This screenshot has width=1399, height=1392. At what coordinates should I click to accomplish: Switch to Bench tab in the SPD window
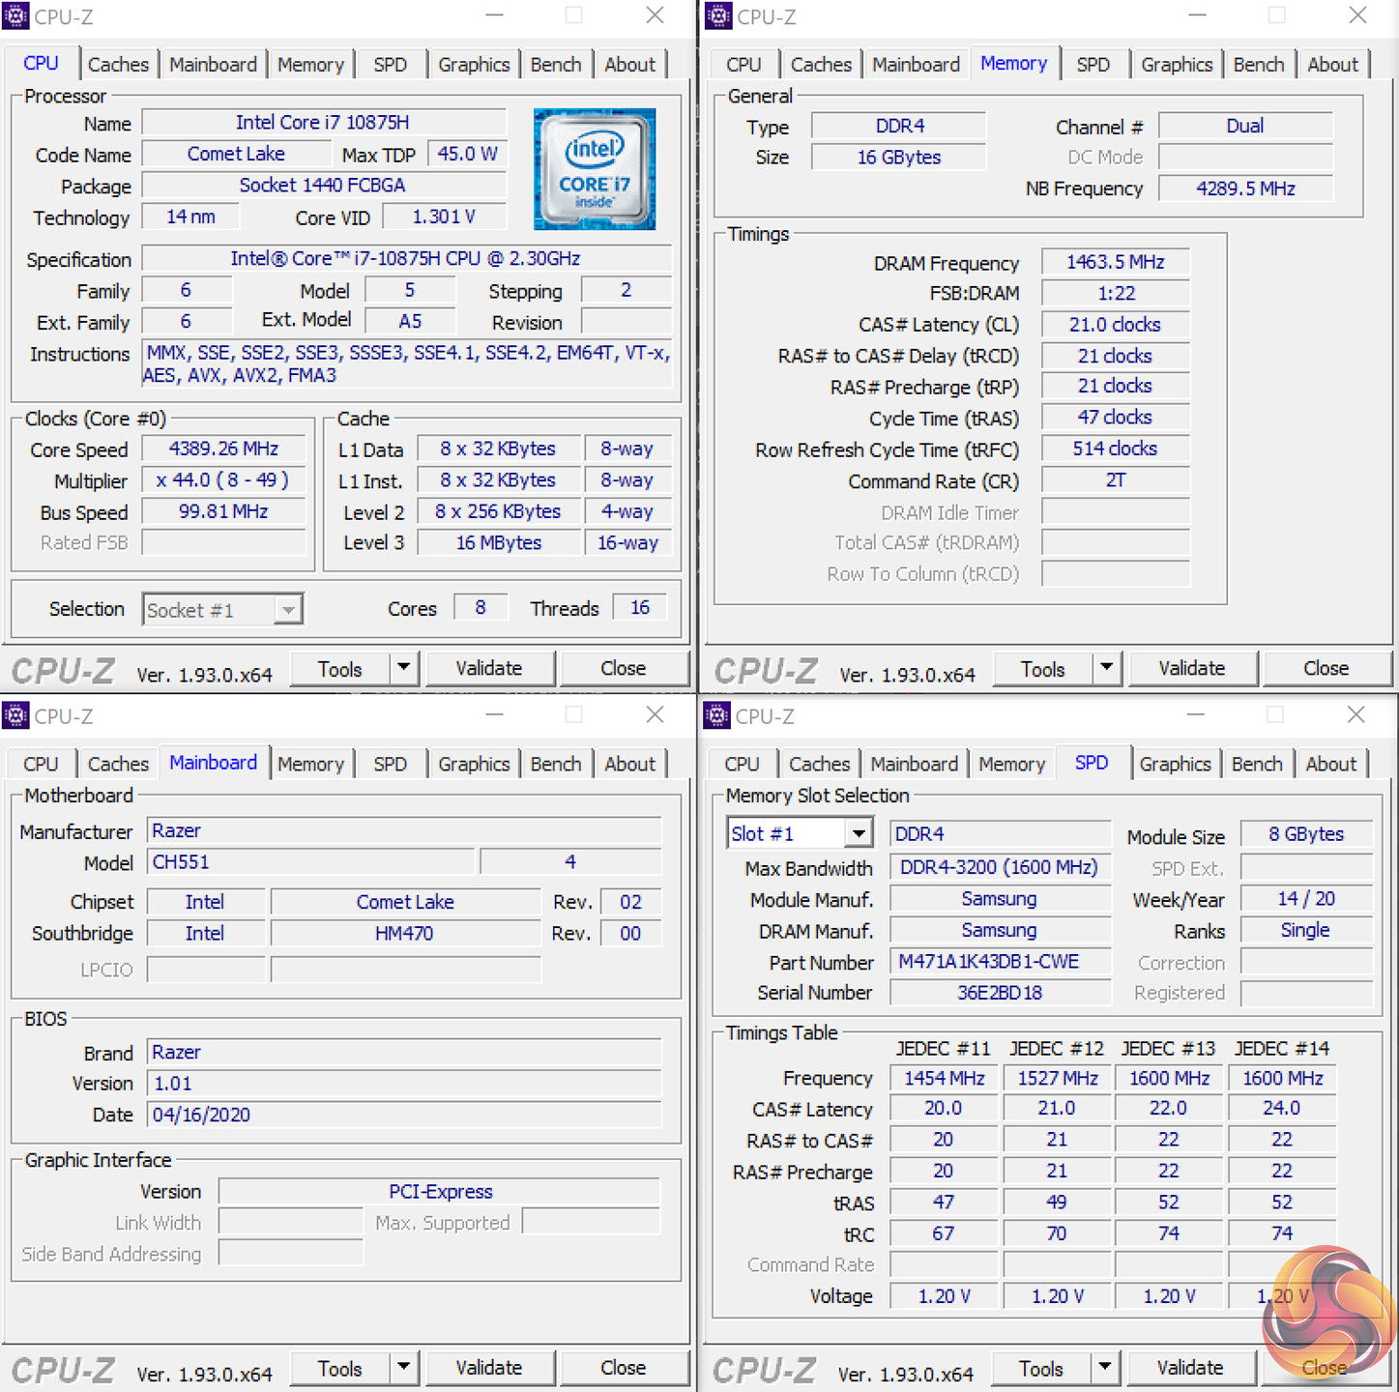[1257, 764]
